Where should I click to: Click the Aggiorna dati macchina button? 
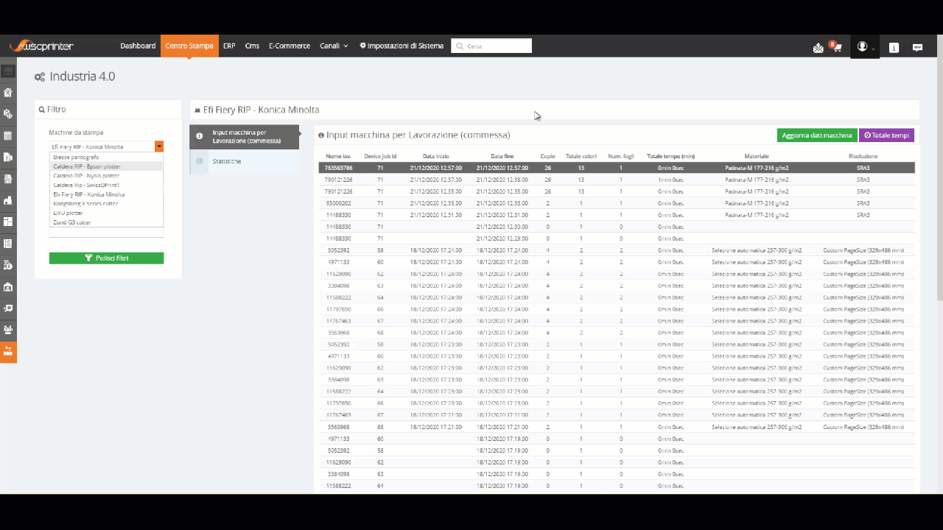click(x=817, y=135)
